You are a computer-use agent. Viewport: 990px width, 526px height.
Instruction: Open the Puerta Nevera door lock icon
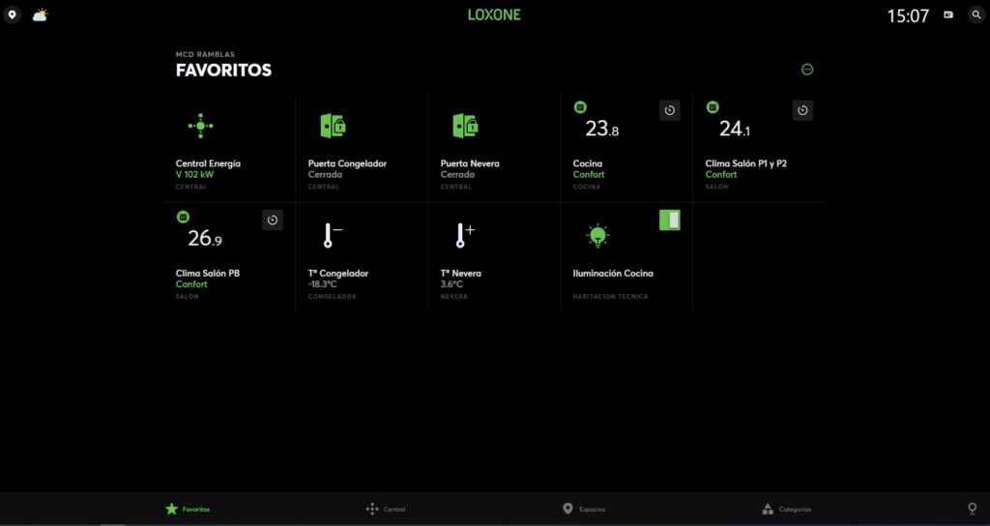[465, 126]
